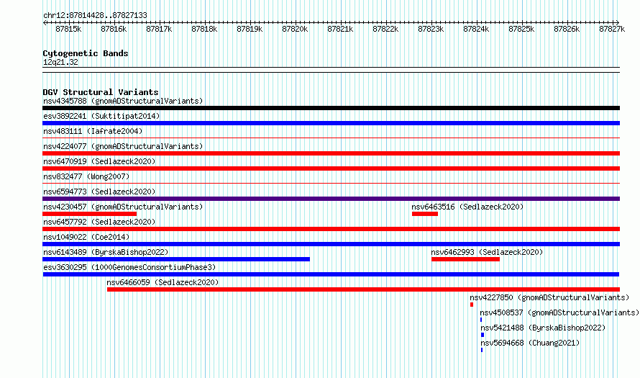Image resolution: width=640 pixels, height=378 pixels.
Task: Open variant nsv6143489 ByrskaBishop2022 label
Action: [106, 252]
